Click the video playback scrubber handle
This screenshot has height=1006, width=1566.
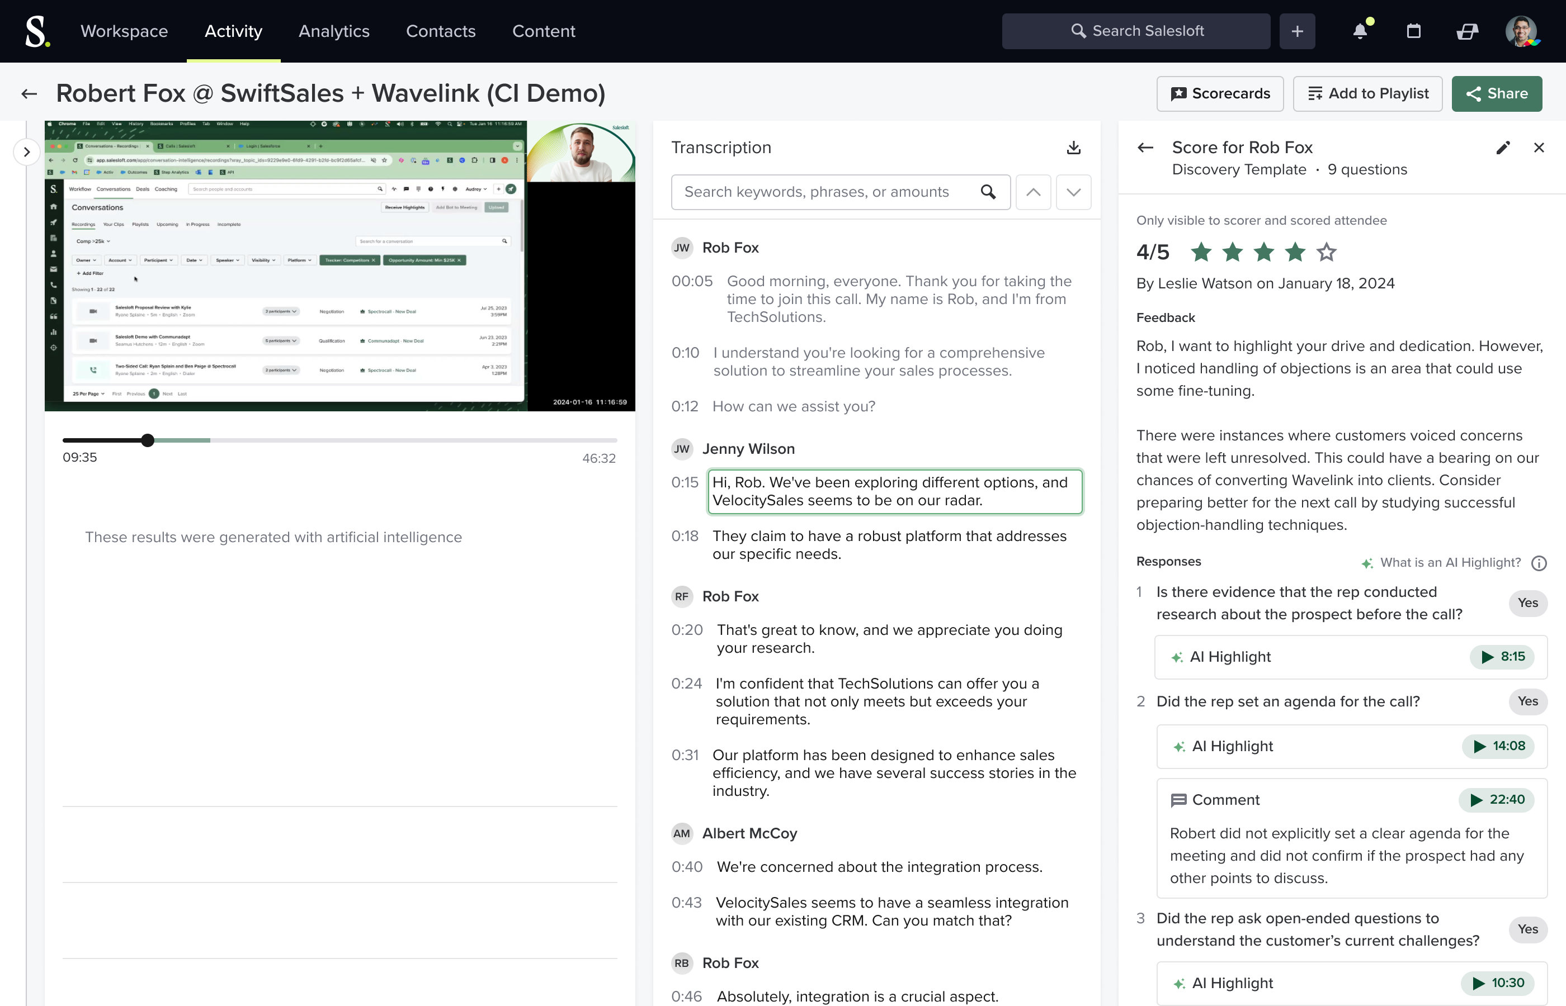148,440
